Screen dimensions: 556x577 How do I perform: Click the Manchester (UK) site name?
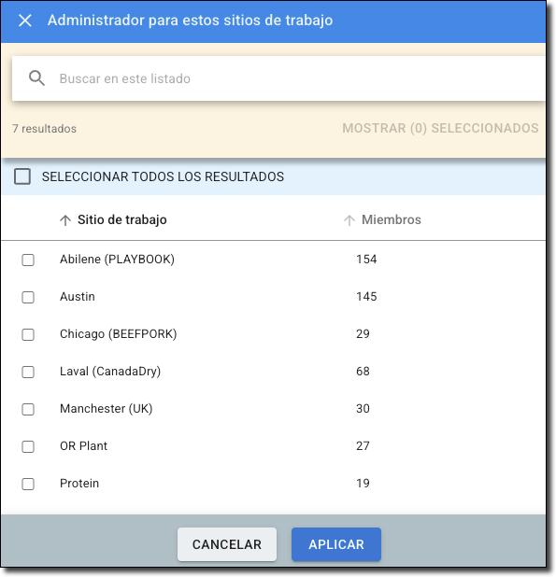pyautogui.click(x=106, y=409)
